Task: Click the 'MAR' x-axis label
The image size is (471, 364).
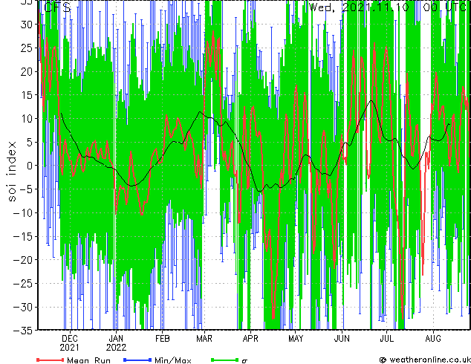Action: (204, 339)
